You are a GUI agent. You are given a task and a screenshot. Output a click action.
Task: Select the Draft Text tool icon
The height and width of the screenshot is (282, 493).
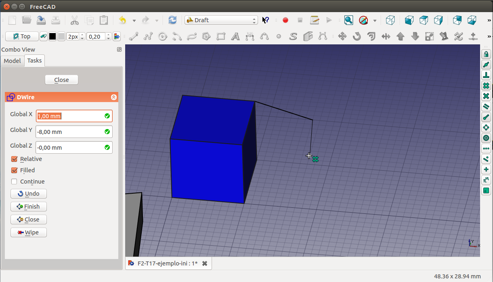point(235,37)
